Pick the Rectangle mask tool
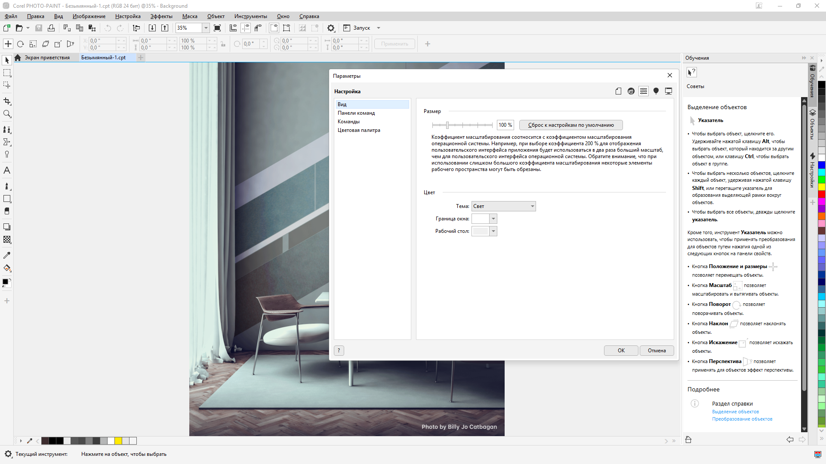Screen dimensions: 826x464 pos(7,73)
